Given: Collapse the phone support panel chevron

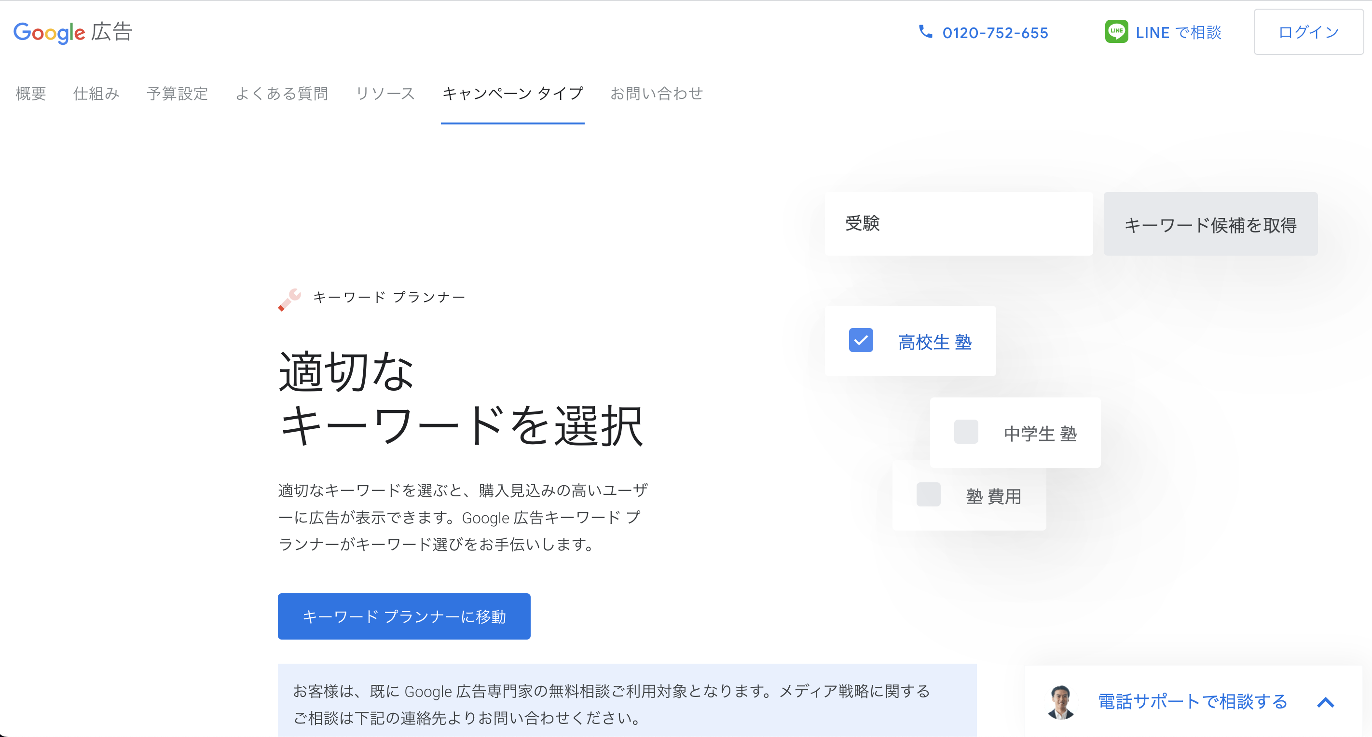Looking at the screenshot, I should point(1326,702).
